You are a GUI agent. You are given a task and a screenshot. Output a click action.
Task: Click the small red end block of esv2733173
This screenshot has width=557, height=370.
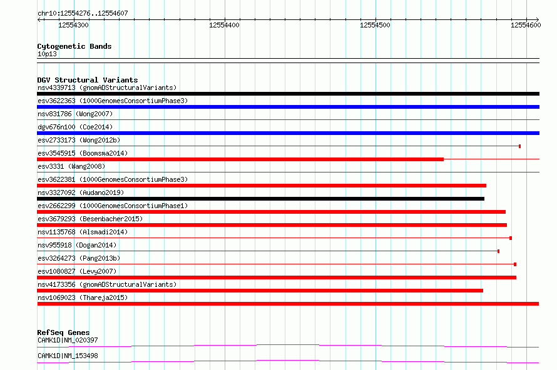[519, 146]
